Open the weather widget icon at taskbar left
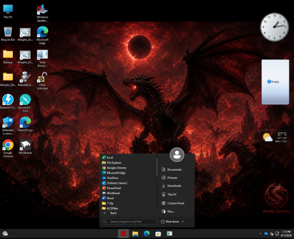Viewport: 294px width, 239px height. [5, 234]
